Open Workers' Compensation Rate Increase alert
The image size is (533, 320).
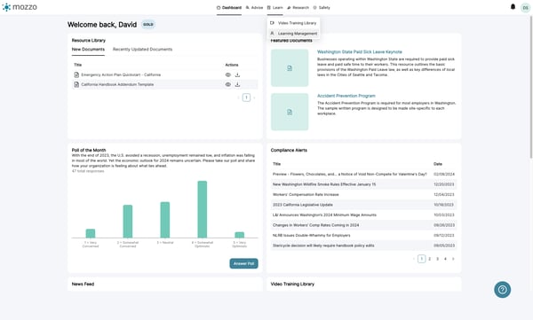(x=306, y=194)
